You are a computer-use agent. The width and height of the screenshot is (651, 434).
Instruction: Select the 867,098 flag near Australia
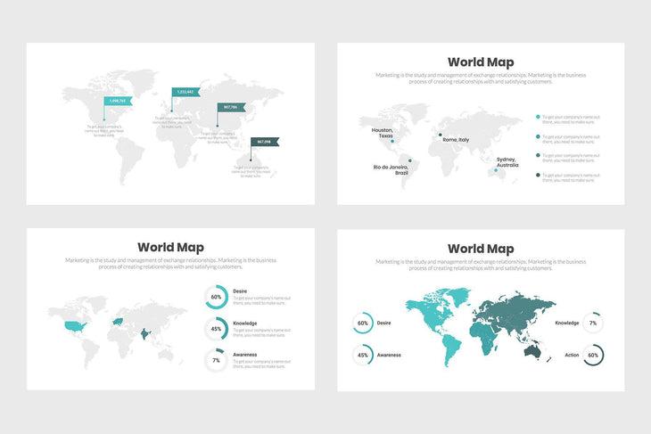point(265,142)
